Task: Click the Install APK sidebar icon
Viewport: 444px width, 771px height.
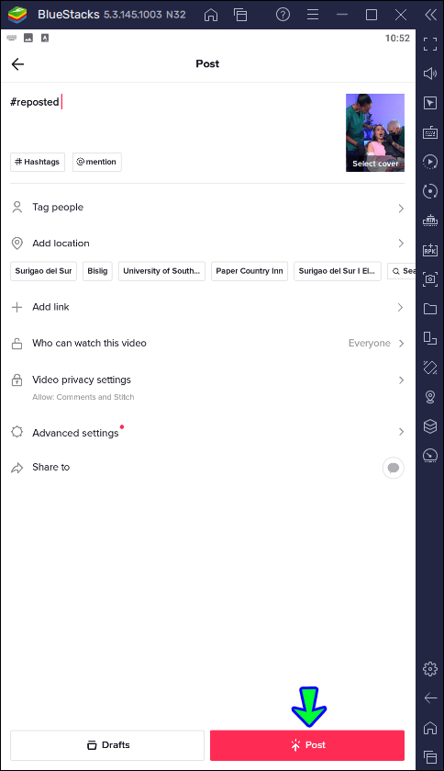Action: point(430,250)
